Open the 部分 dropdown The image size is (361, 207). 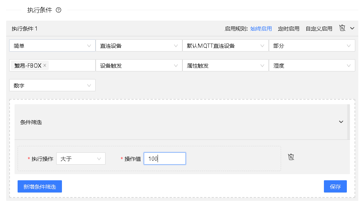tap(312, 46)
